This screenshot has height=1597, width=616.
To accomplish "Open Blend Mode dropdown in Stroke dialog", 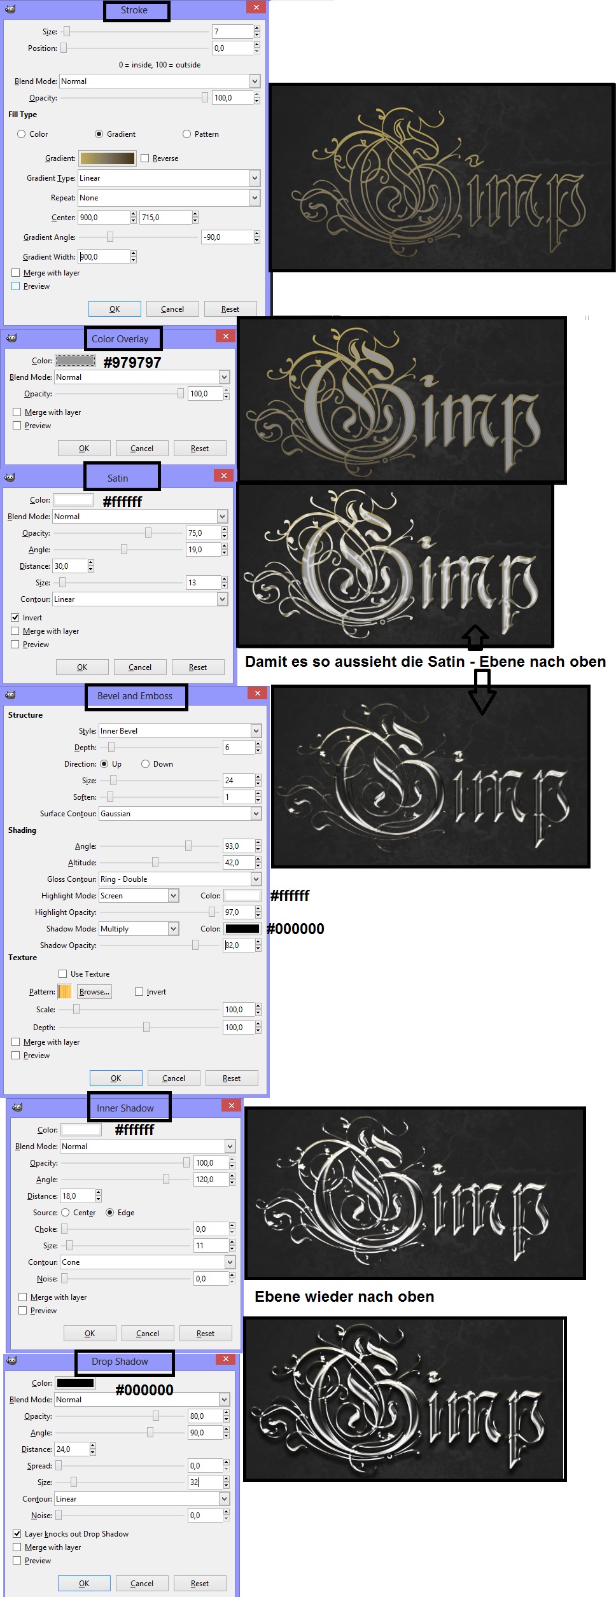I will click(x=160, y=81).
